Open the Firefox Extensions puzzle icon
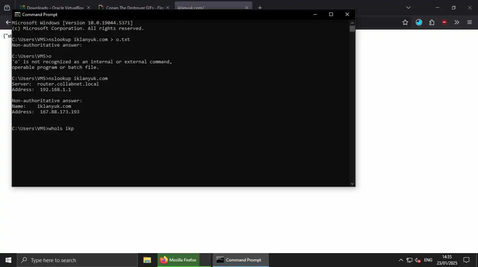 coord(432,22)
